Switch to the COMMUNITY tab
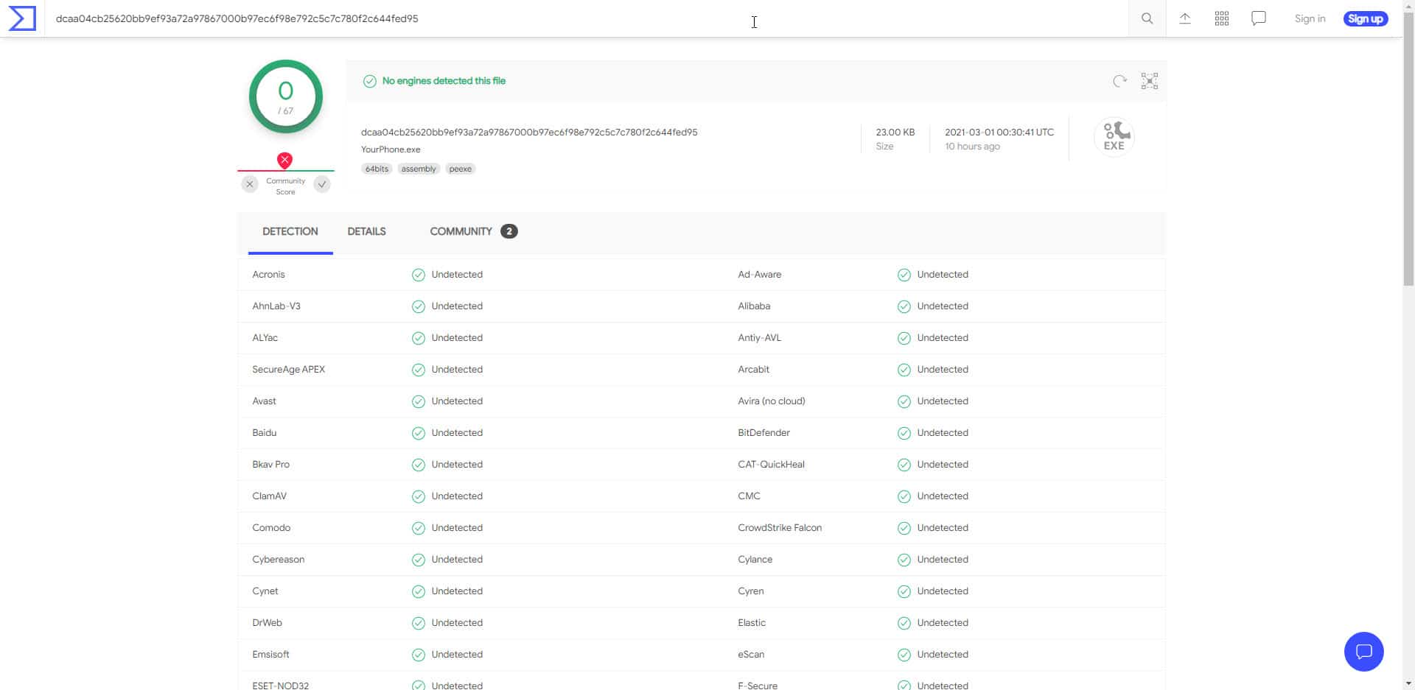Viewport: 1415px width, 690px height. 473,231
